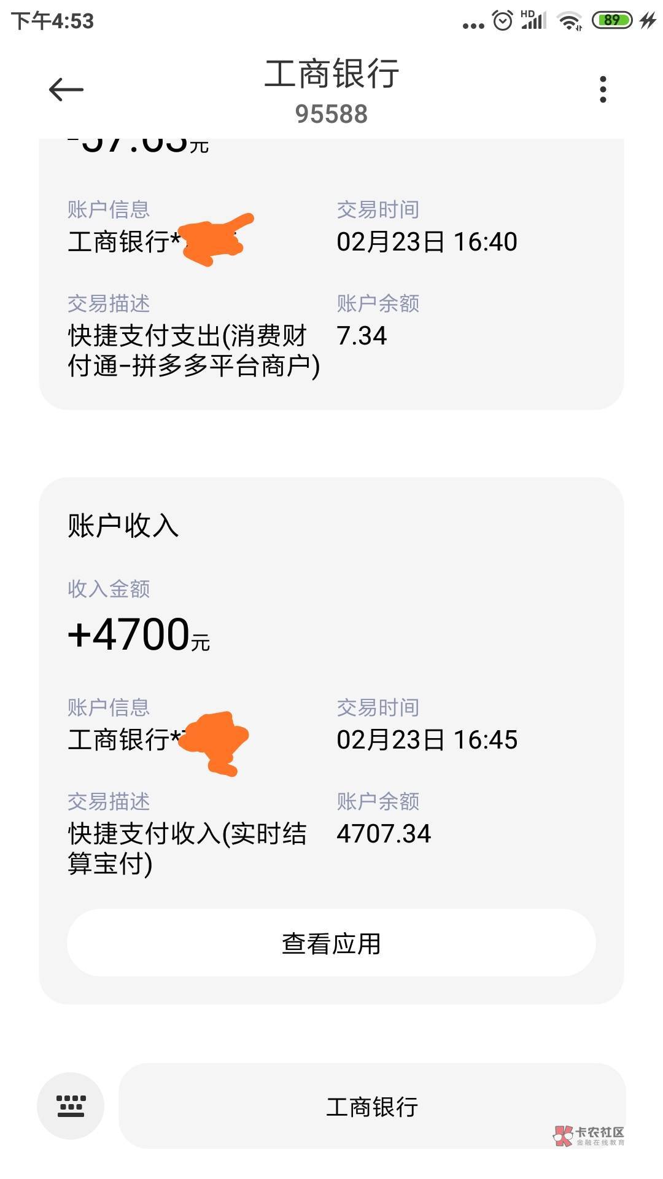Tap the +4700 income amount
The height and width of the screenshot is (1179, 663).
coord(139,634)
